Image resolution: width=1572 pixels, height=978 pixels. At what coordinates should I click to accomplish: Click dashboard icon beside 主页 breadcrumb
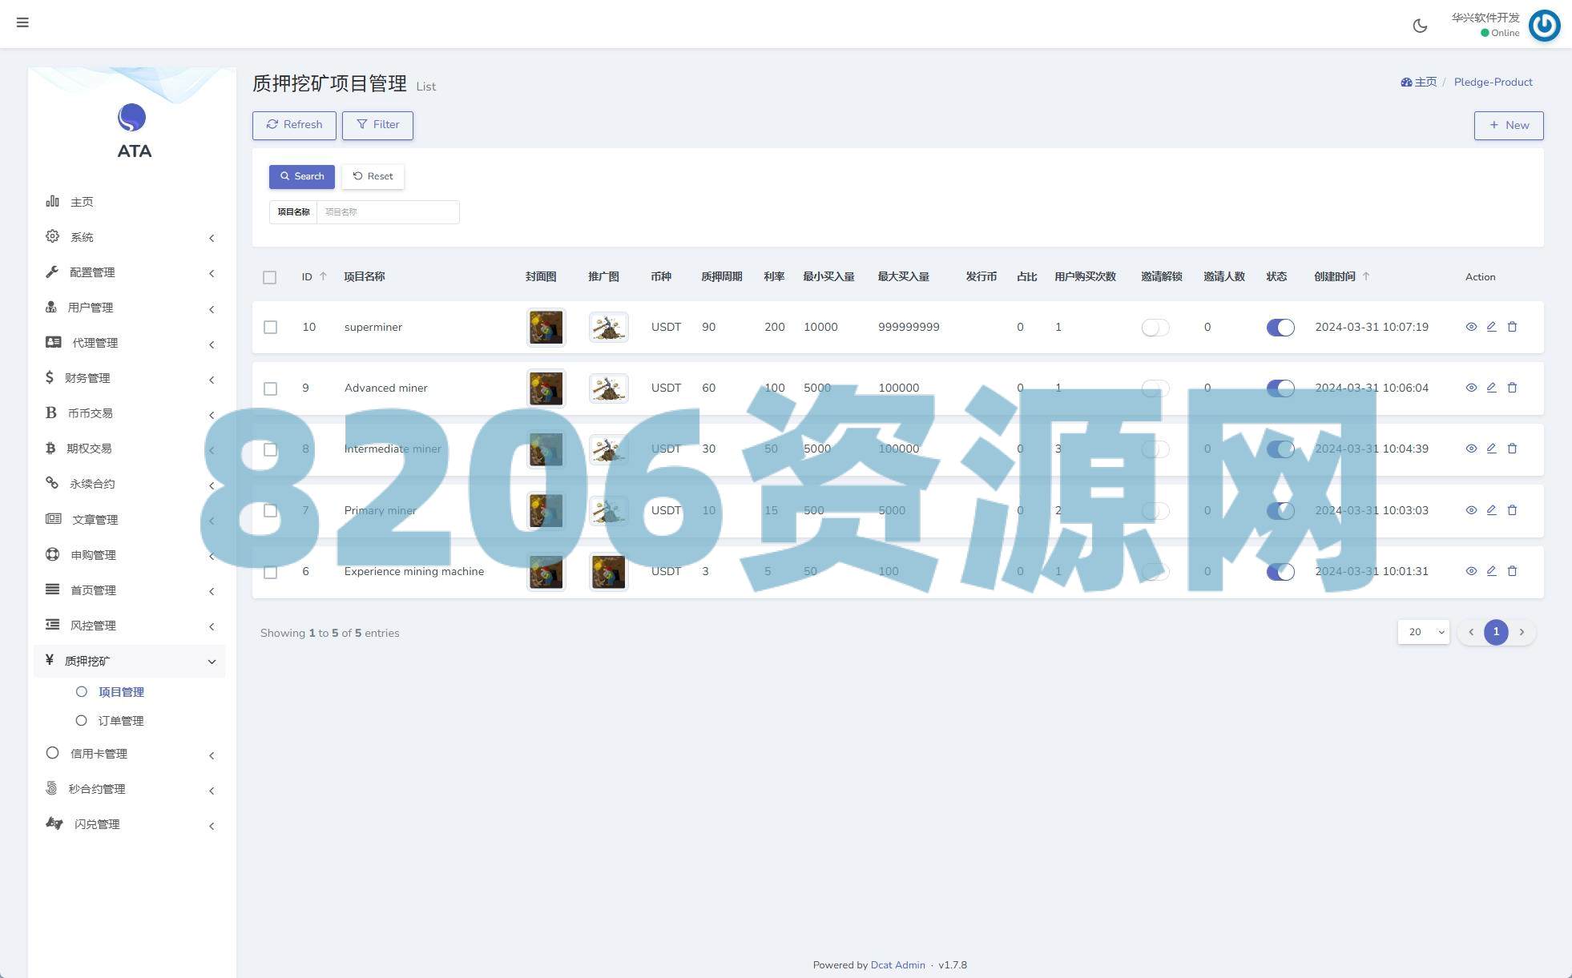coord(1405,83)
